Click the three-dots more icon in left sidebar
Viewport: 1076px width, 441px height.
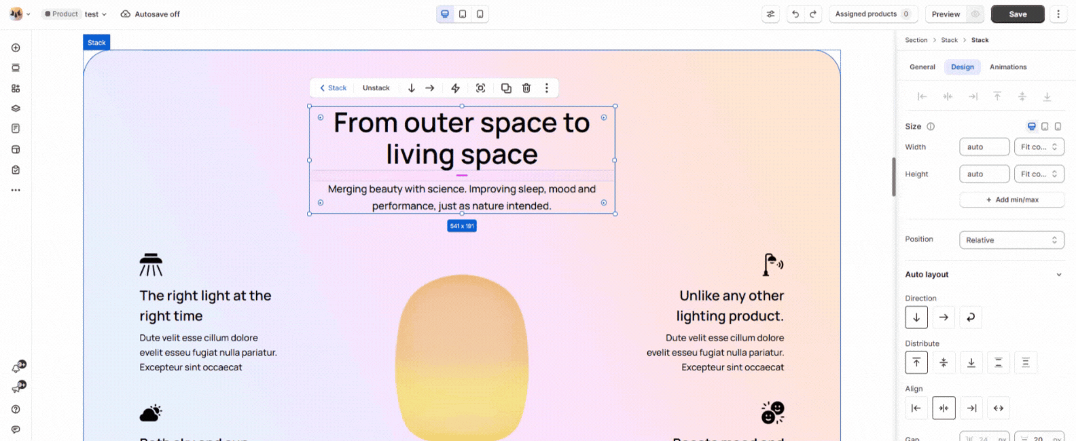click(x=16, y=190)
